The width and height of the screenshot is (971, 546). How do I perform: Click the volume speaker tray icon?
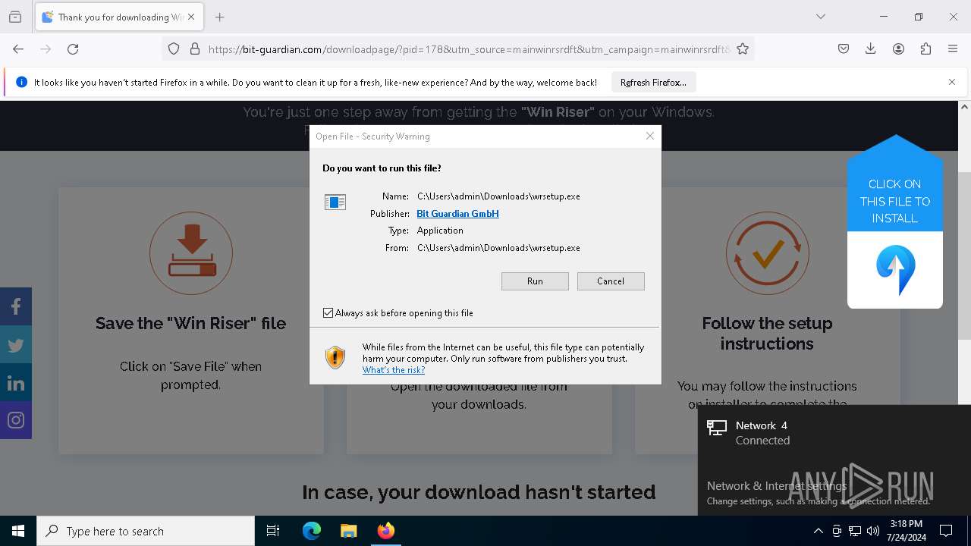coord(872,531)
